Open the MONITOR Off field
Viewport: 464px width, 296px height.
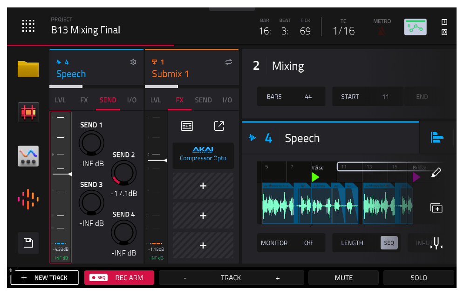coord(291,243)
